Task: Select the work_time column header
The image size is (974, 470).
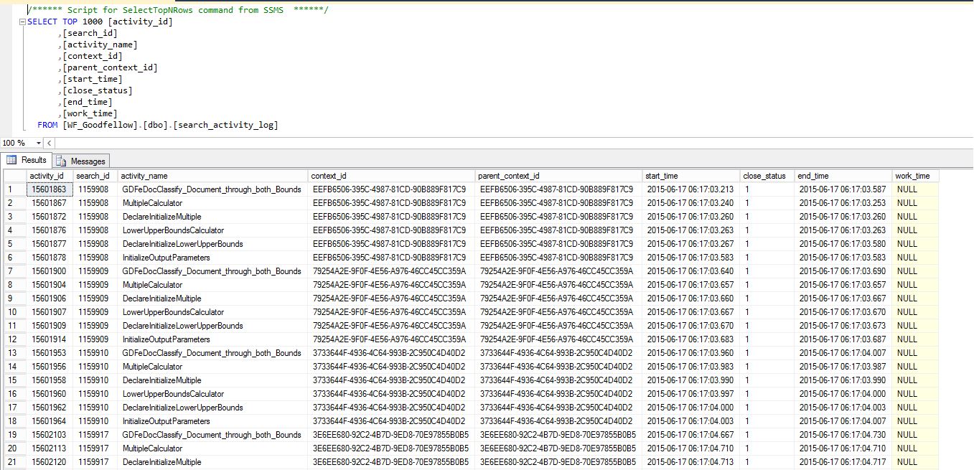Action: 916,176
